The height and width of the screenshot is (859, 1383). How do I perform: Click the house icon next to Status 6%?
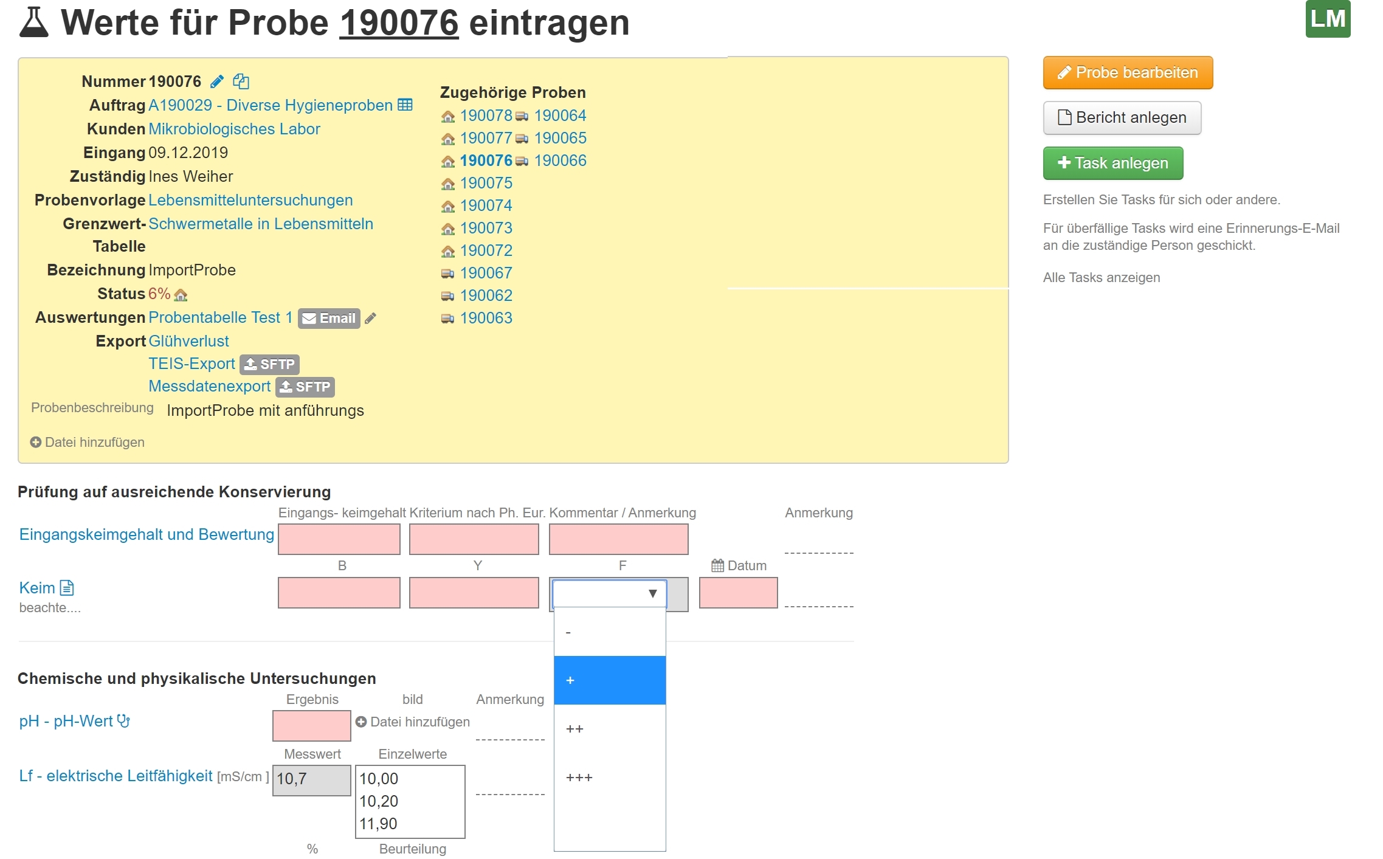pyautogui.click(x=181, y=295)
